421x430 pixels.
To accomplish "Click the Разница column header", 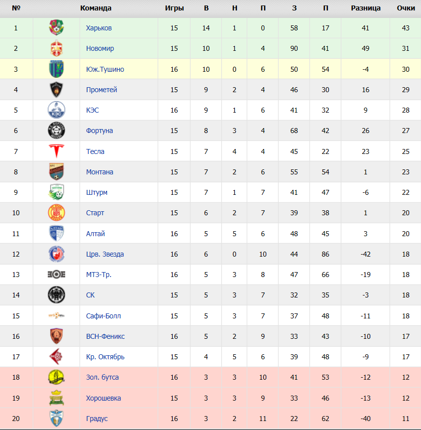I will [366, 8].
